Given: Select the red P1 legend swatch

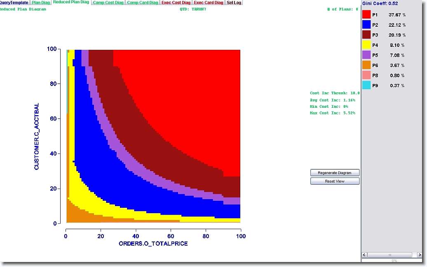Looking at the screenshot, I should tap(366, 15).
